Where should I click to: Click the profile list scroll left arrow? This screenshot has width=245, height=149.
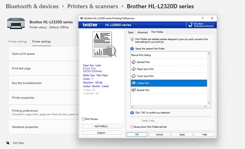point(132,107)
